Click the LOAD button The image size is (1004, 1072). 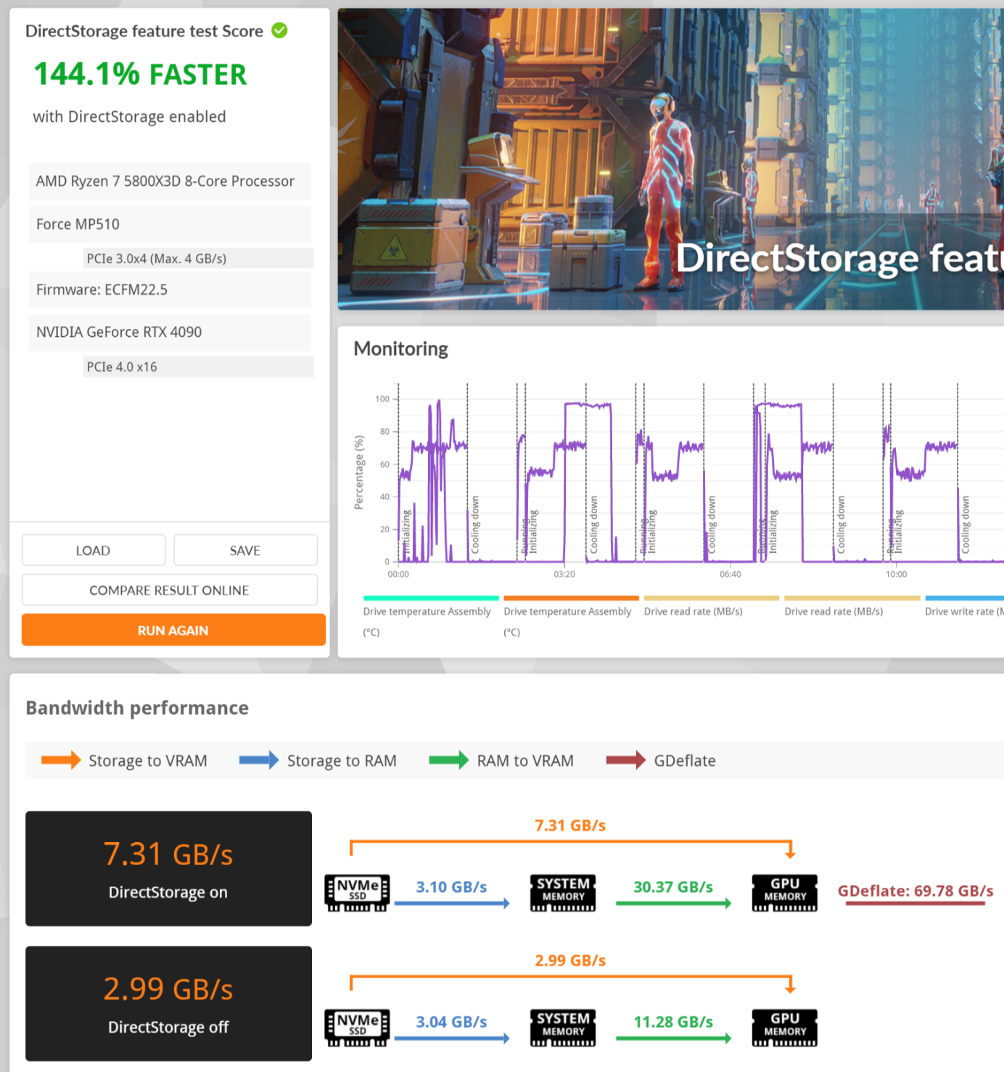coord(94,550)
